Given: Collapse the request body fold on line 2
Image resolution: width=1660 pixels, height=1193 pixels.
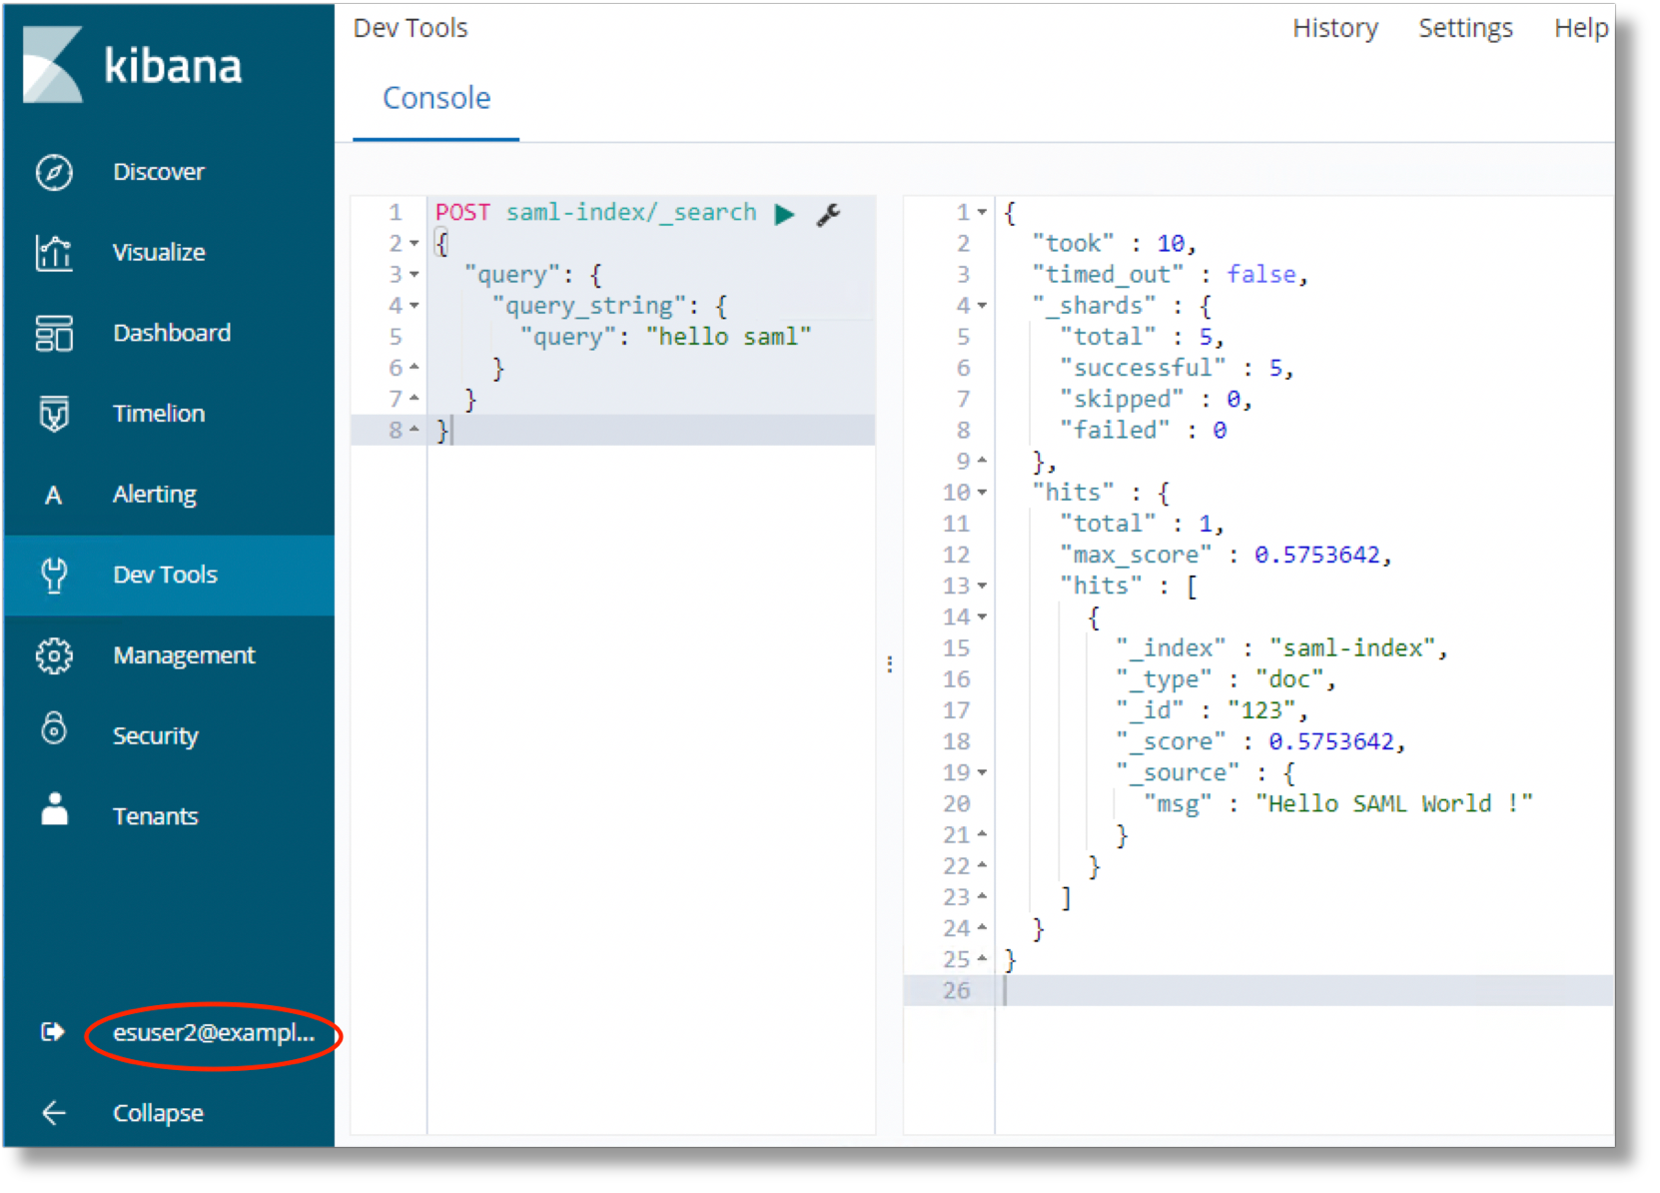Looking at the screenshot, I should point(414,243).
